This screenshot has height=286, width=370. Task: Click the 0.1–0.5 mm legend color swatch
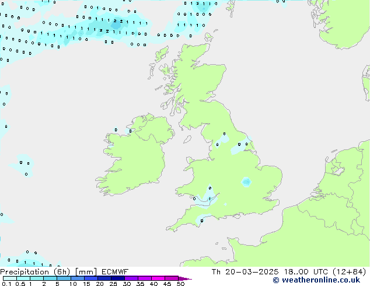pyautogui.click(x=10, y=278)
